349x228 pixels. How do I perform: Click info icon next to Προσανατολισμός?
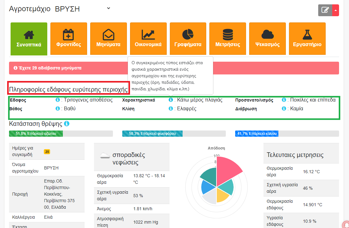[284, 100]
